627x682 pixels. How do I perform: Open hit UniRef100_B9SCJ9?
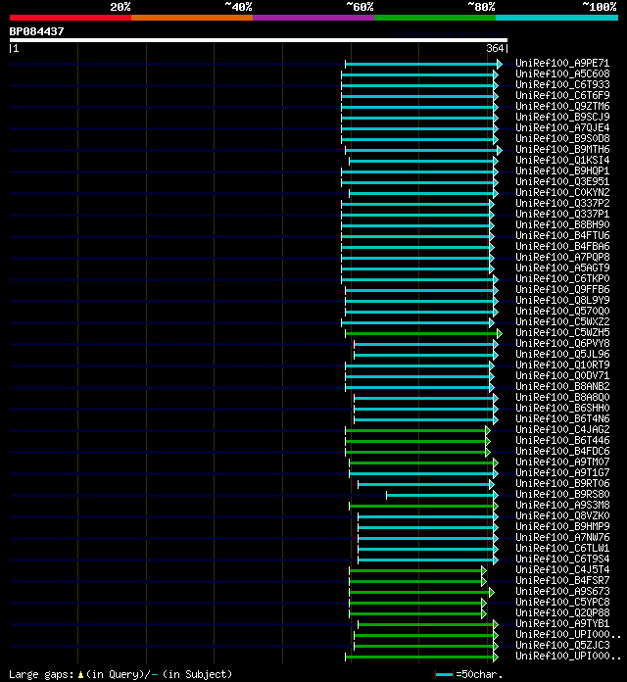[562, 117]
